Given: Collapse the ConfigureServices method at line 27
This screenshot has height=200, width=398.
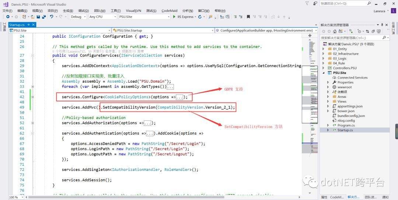Looking at the screenshot, I should [x=32, y=55].
